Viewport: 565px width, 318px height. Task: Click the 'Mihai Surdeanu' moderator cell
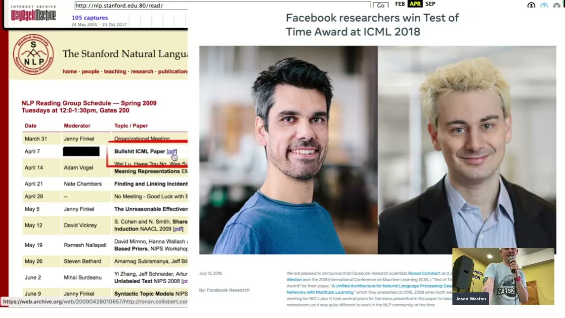click(83, 278)
